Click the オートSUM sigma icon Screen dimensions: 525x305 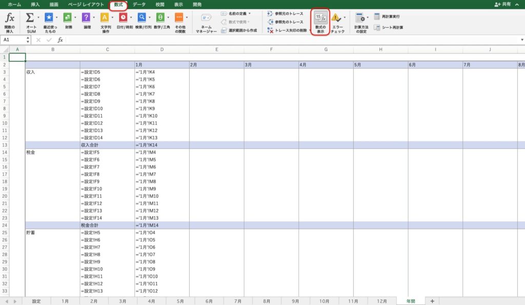point(30,18)
